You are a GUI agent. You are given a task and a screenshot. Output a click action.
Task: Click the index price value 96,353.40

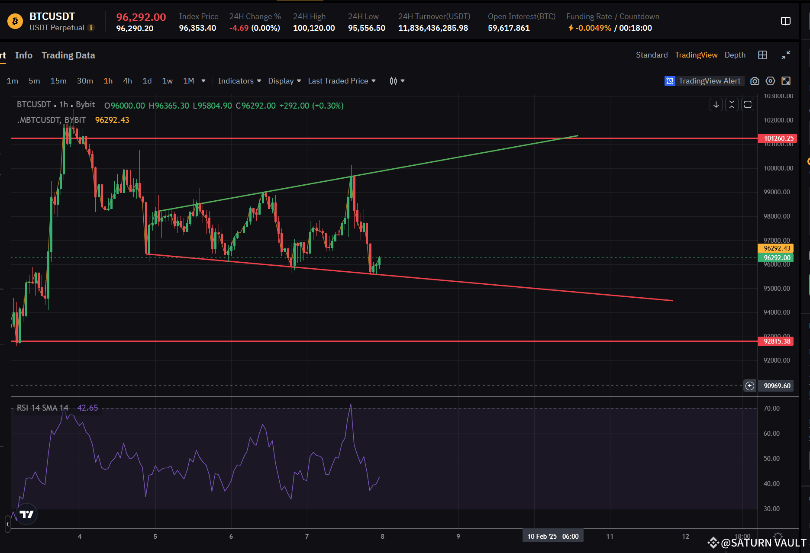pos(197,28)
